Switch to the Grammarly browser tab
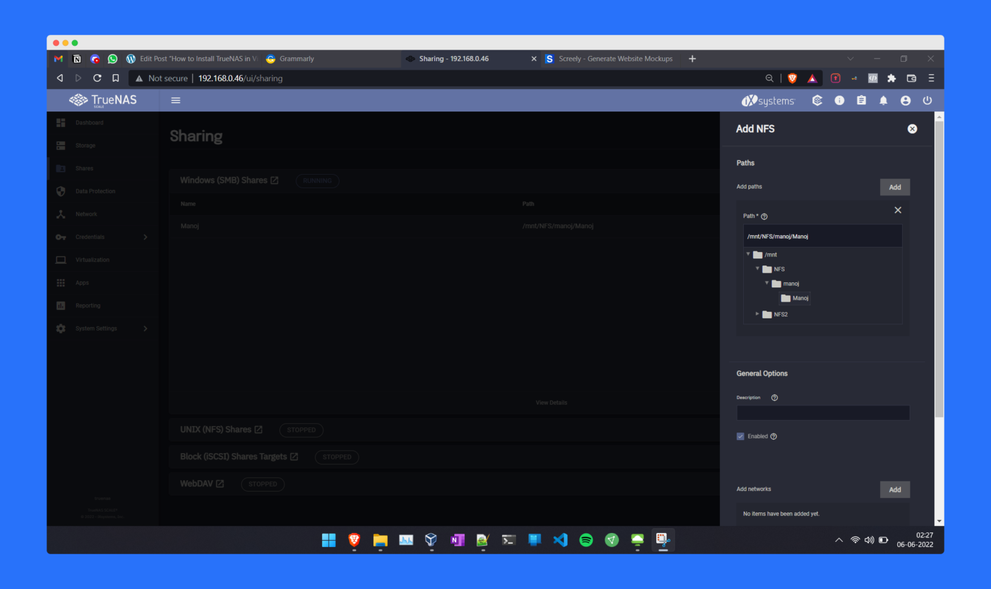 coord(296,59)
